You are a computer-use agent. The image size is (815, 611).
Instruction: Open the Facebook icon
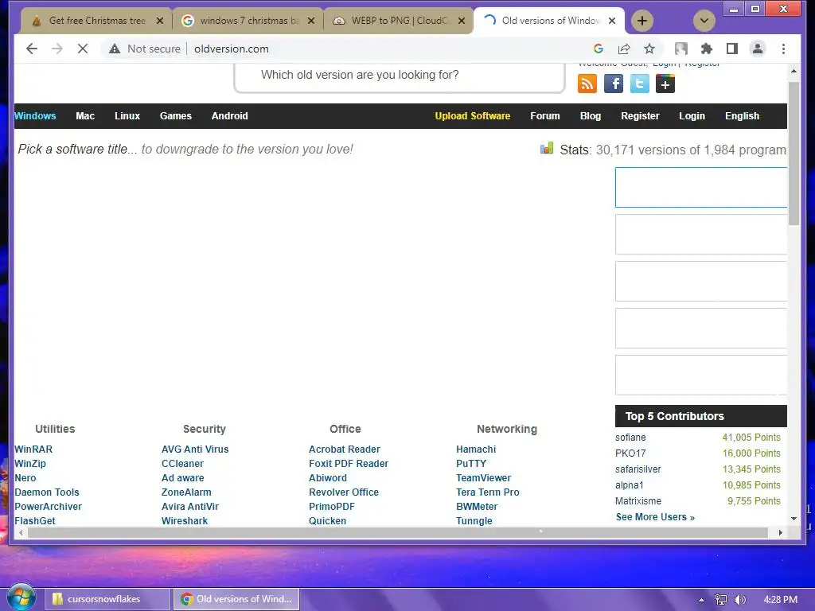614,84
